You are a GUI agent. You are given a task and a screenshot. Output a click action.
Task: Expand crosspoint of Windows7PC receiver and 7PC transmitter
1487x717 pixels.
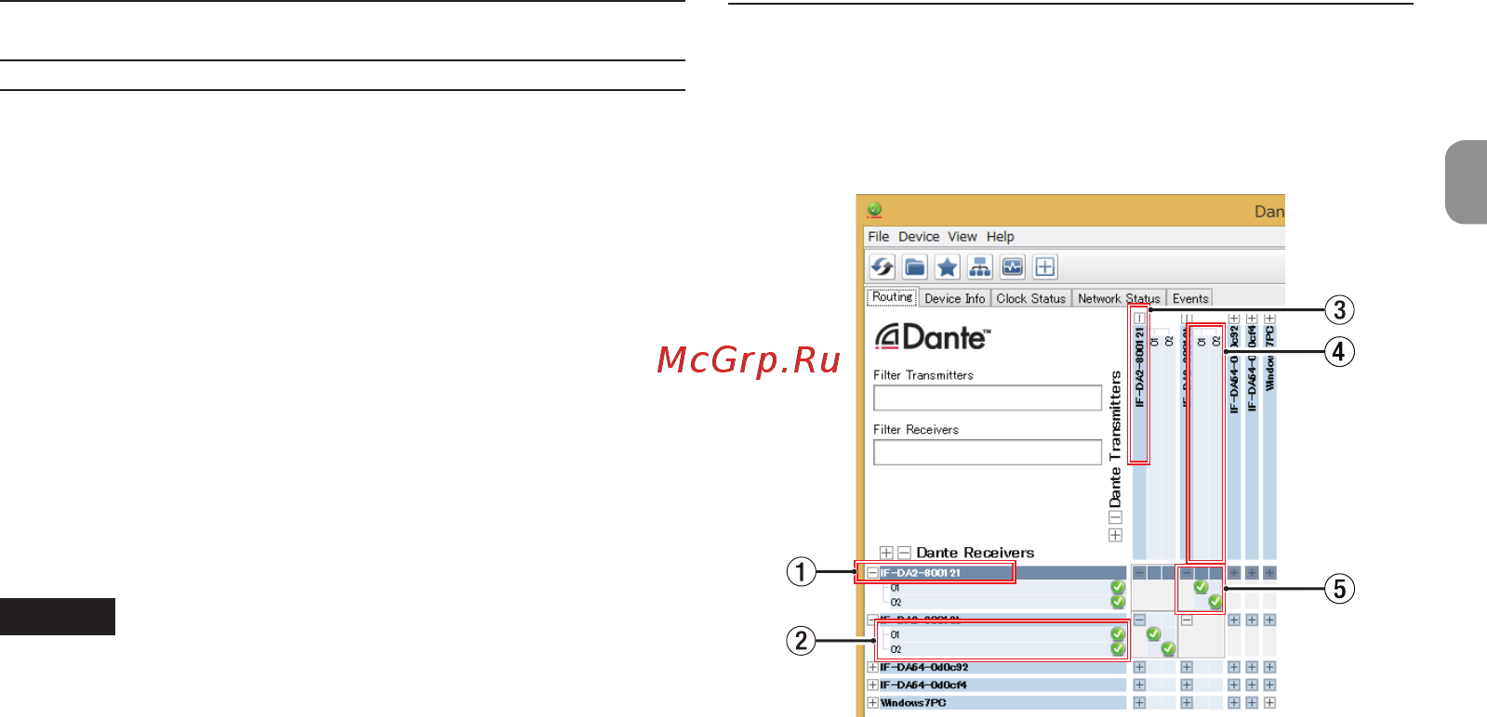point(1269,702)
